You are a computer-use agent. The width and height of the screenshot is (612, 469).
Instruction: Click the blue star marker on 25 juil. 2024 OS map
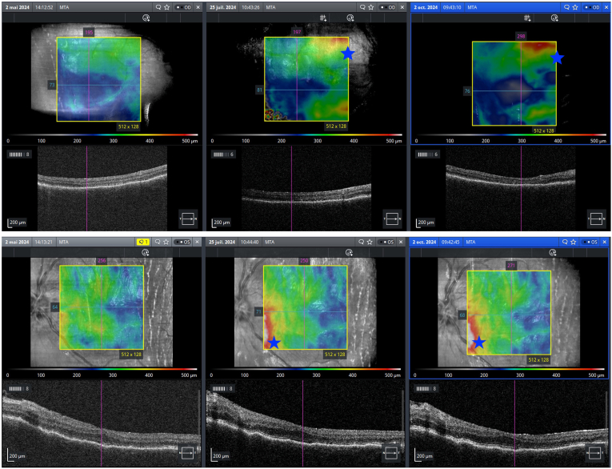pos(274,343)
